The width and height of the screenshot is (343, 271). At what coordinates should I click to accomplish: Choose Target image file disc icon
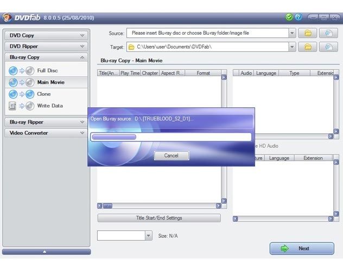(x=328, y=47)
